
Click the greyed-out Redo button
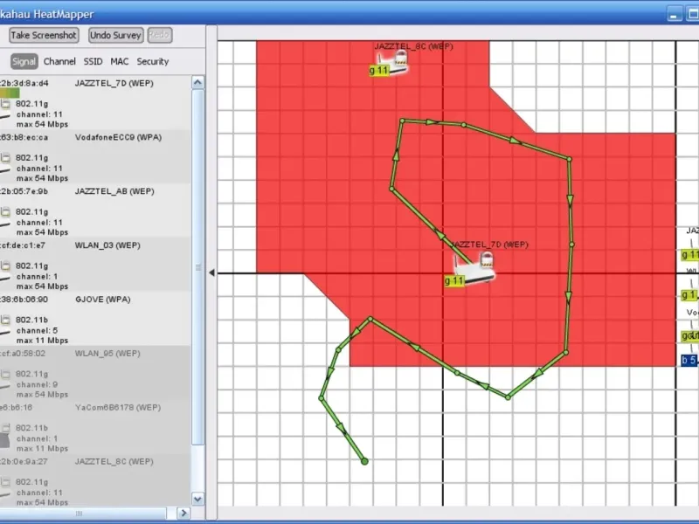(160, 35)
